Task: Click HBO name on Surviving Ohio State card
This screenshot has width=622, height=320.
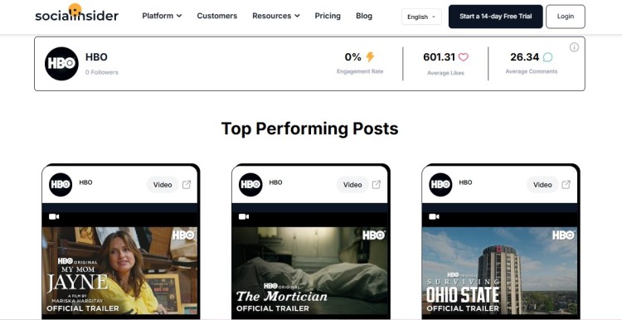Action: 466,182
